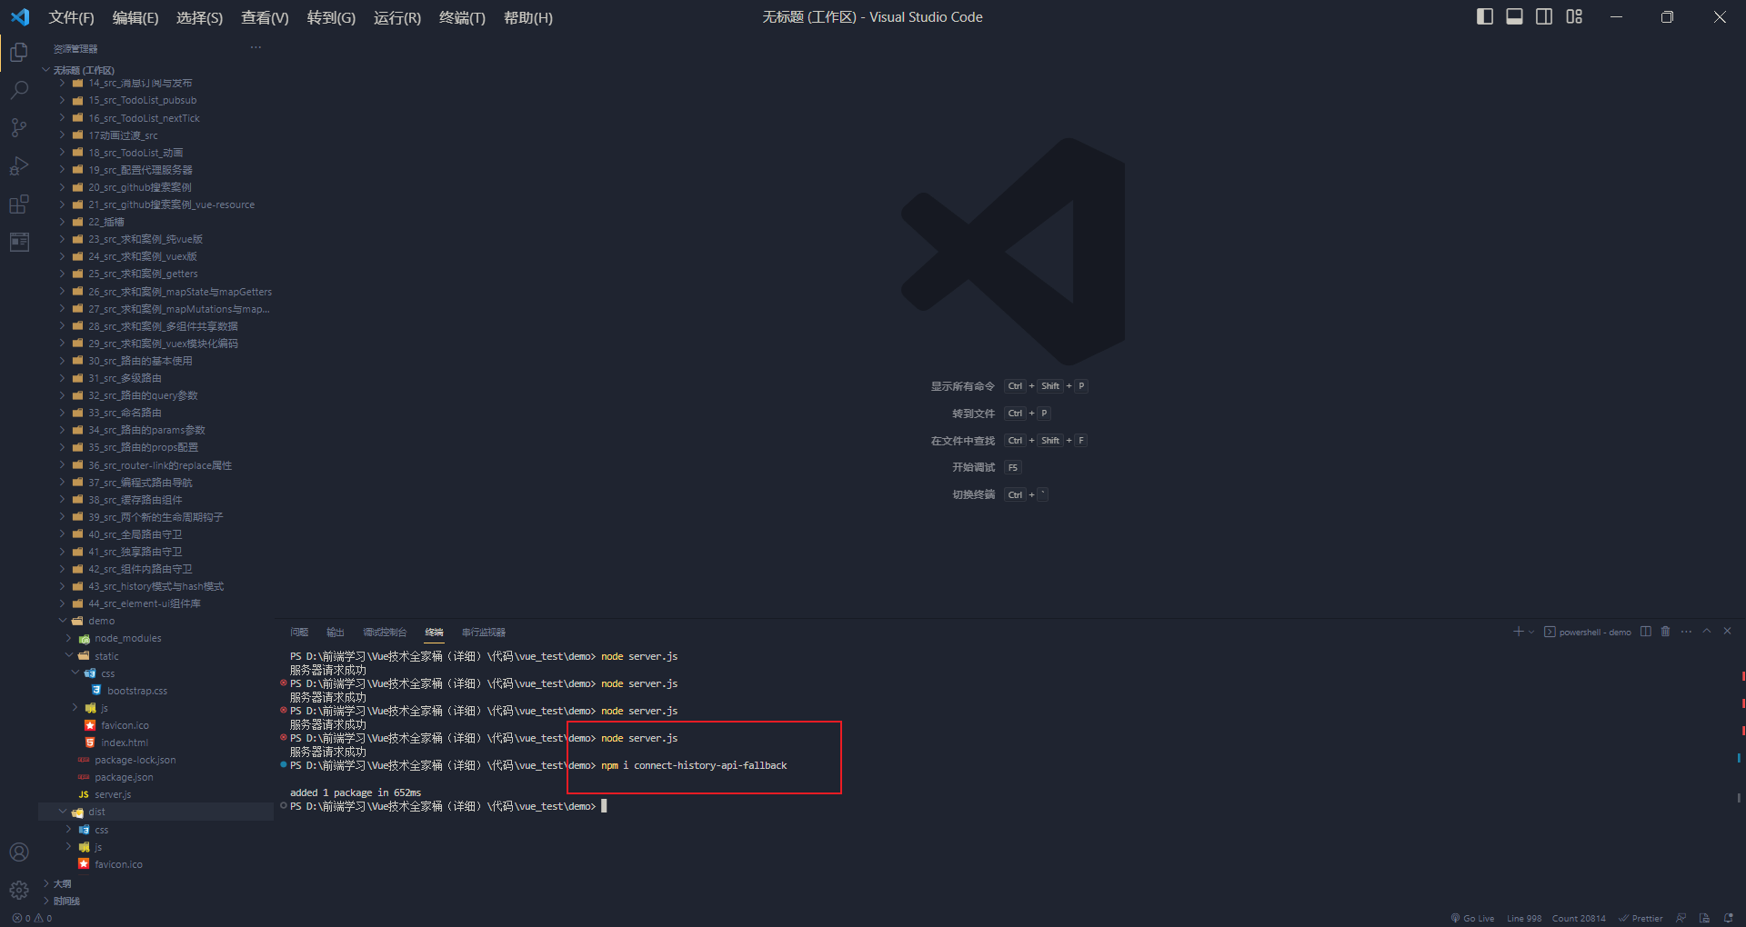Toggle secondary sidebar layout icon

(x=1544, y=16)
